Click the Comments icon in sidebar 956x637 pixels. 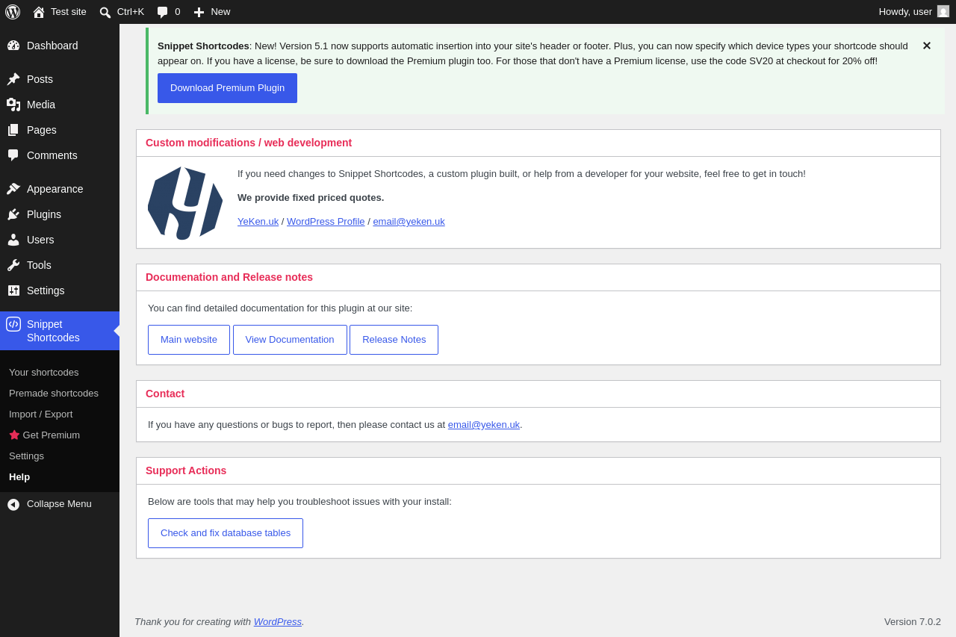pos(13,155)
